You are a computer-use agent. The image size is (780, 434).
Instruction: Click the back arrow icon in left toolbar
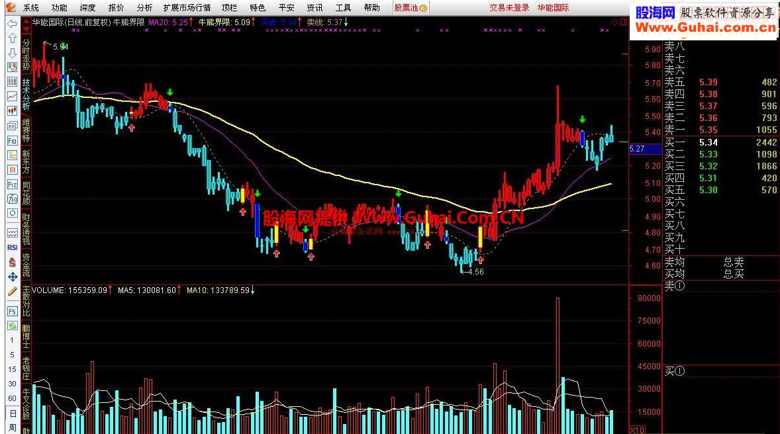click(x=12, y=23)
